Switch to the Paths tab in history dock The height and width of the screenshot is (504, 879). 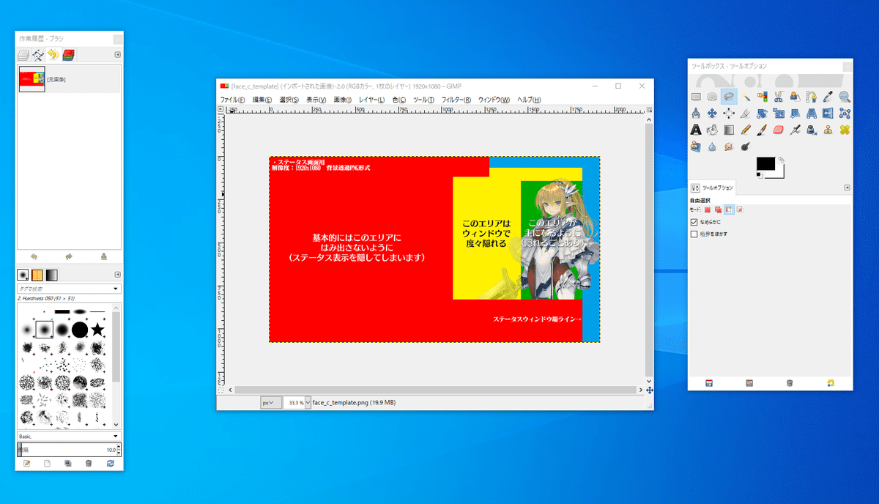[38, 54]
